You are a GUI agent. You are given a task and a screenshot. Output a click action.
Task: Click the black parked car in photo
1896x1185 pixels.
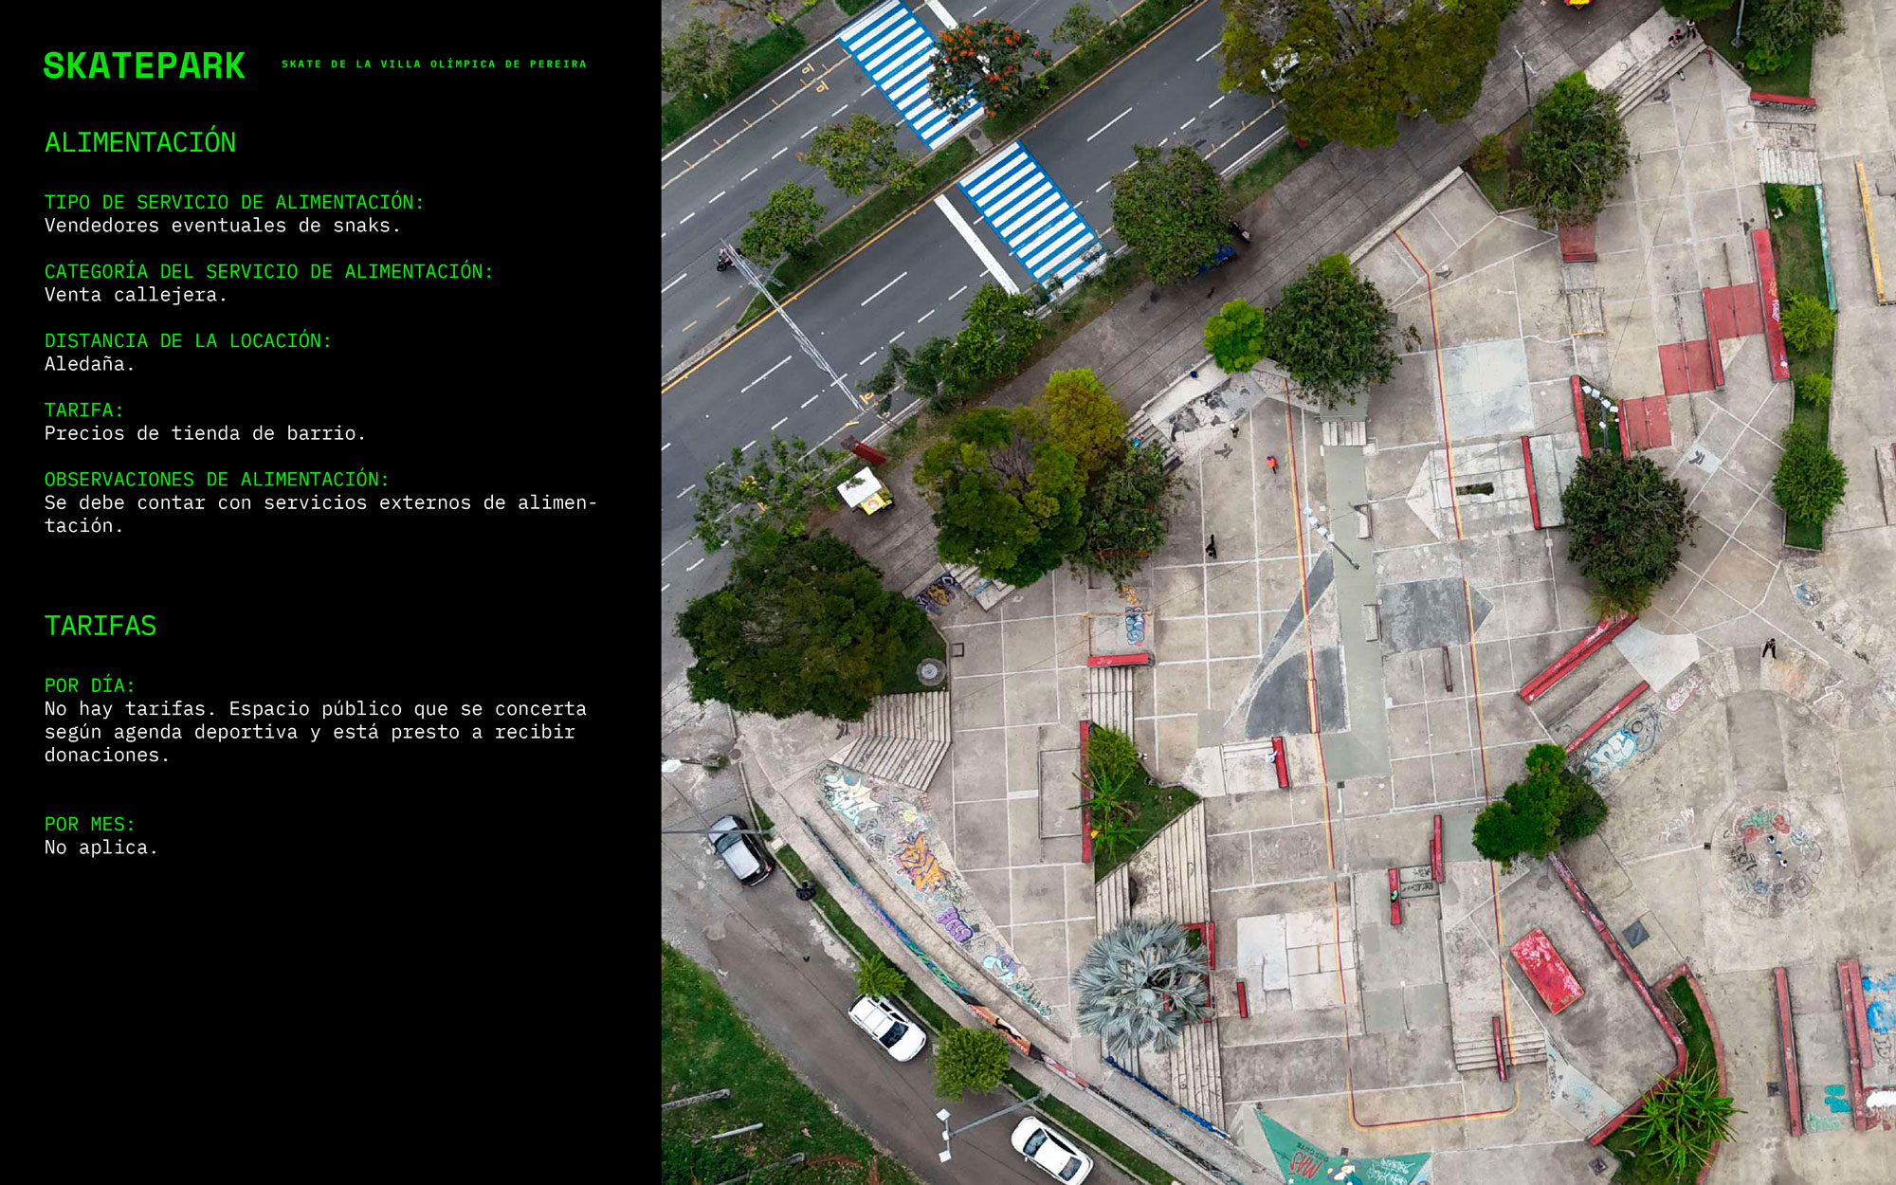pyautogui.click(x=740, y=849)
